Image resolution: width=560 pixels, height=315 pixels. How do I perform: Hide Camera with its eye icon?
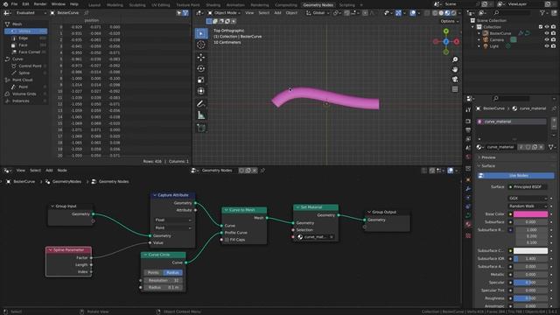[x=547, y=39]
